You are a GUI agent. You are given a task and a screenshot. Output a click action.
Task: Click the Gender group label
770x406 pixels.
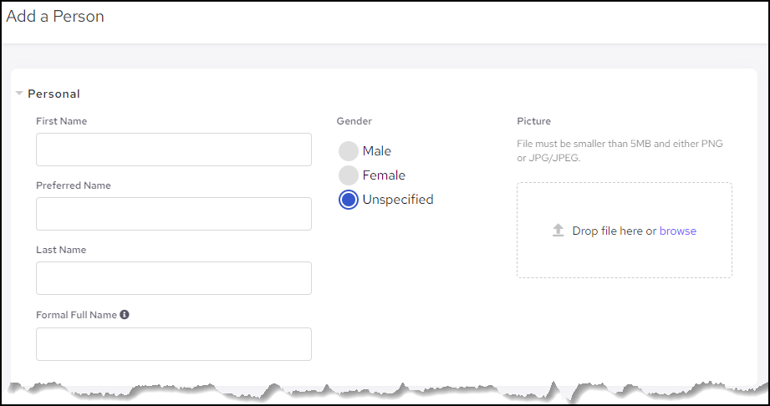[354, 121]
